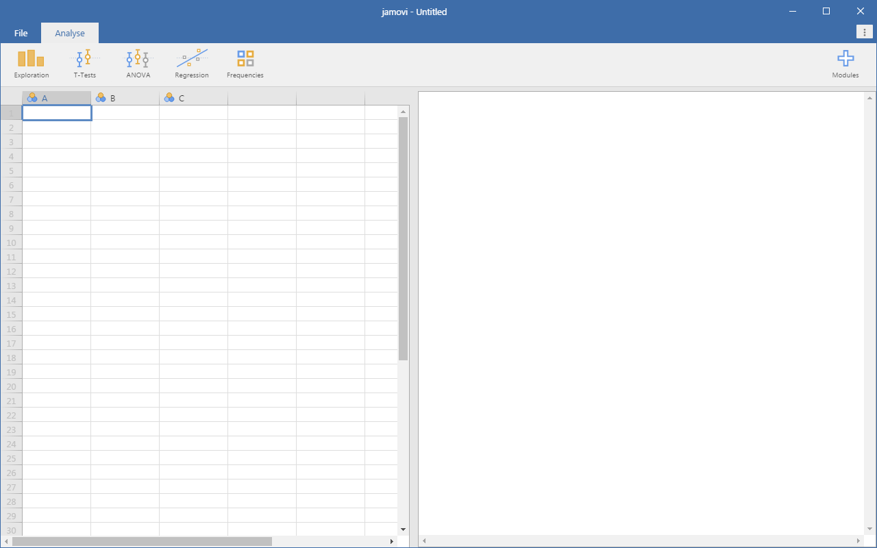Open the Exploration analysis menu
The height and width of the screenshot is (548, 877).
coord(31,62)
